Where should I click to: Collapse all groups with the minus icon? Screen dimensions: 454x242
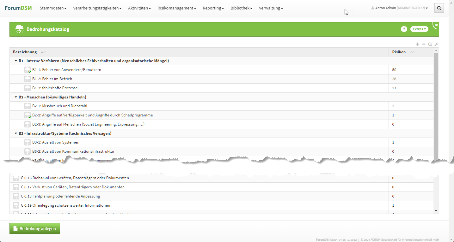pyautogui.click(x=424, y=44)
